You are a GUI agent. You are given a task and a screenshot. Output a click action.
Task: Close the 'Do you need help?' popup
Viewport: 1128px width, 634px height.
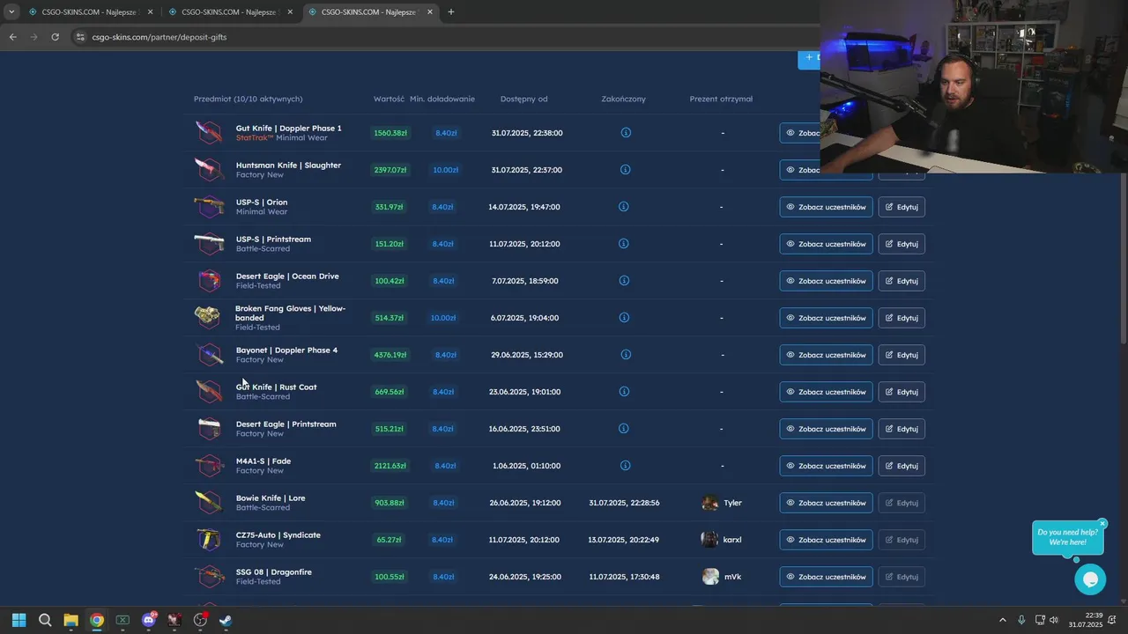[x=1102, y=523]
